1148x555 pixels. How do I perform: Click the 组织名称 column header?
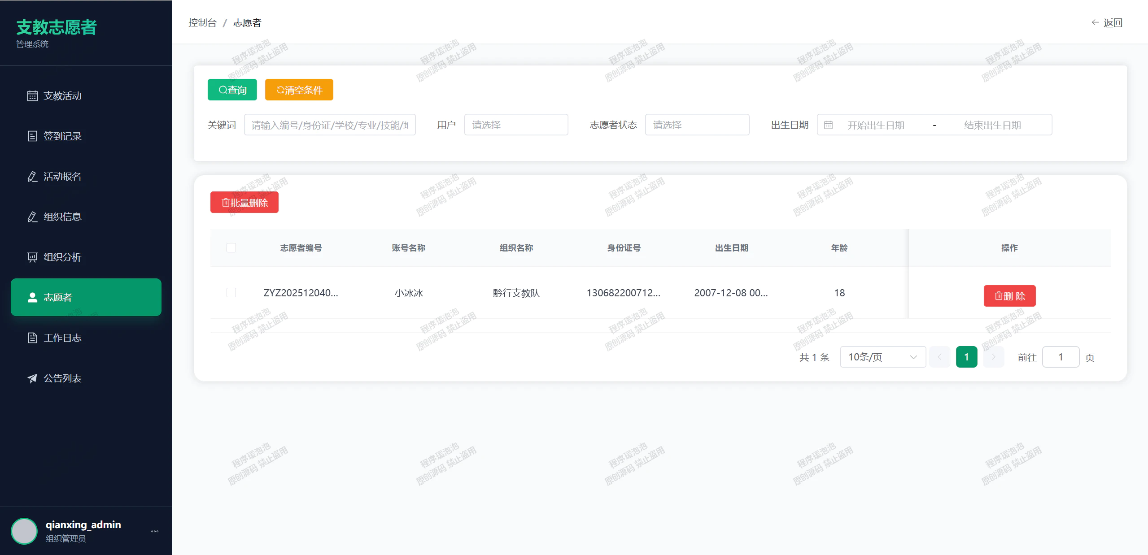click(x=516, y=248)
